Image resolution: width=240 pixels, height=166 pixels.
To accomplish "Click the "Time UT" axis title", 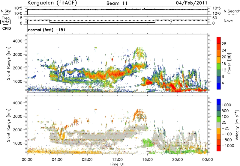I will point(117,164).
